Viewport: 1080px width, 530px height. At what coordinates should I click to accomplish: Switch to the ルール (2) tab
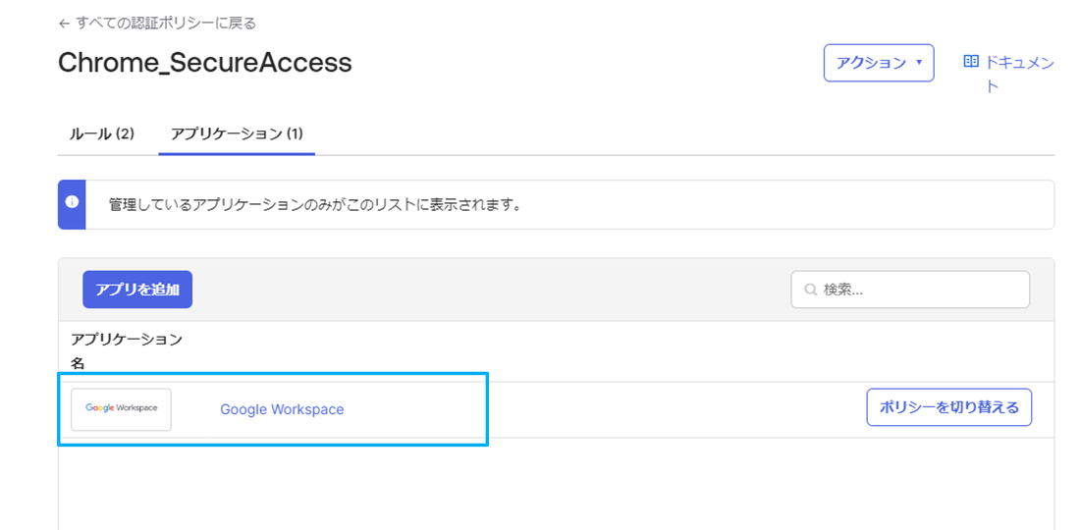coord(101,133)
